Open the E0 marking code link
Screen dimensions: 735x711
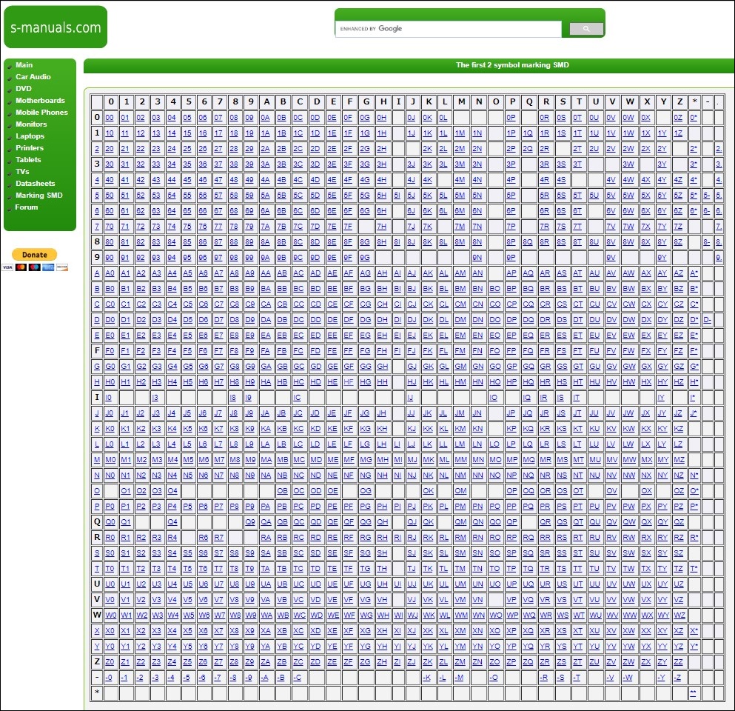tap(110, 336)
